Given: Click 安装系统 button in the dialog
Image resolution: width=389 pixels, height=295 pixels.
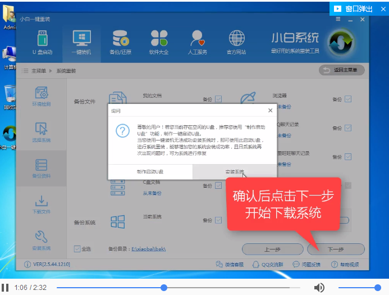Looking at the screenshot, I should pos(235,171).
